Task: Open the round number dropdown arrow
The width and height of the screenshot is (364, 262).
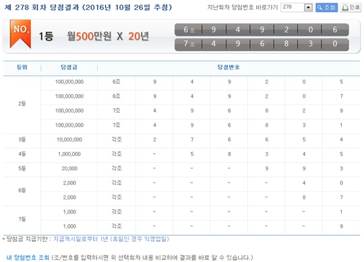Action: point(308,7)
